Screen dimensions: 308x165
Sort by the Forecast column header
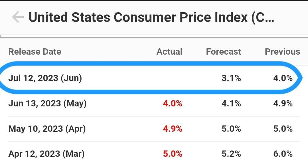tap(223, 51)
